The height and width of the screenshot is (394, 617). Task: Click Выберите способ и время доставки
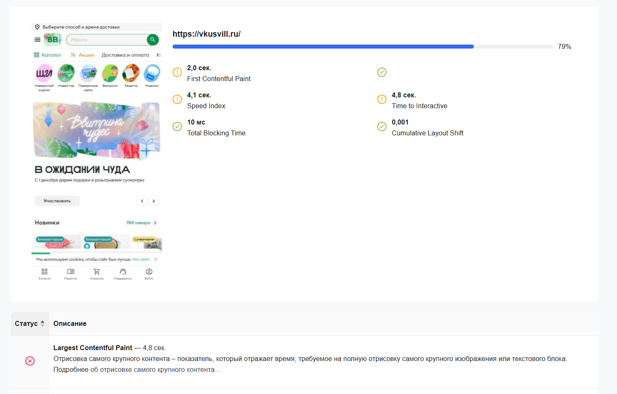point(81,27)
